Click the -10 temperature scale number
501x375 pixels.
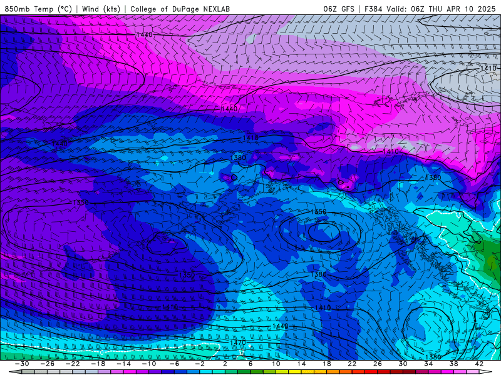(x=149, y=364)
